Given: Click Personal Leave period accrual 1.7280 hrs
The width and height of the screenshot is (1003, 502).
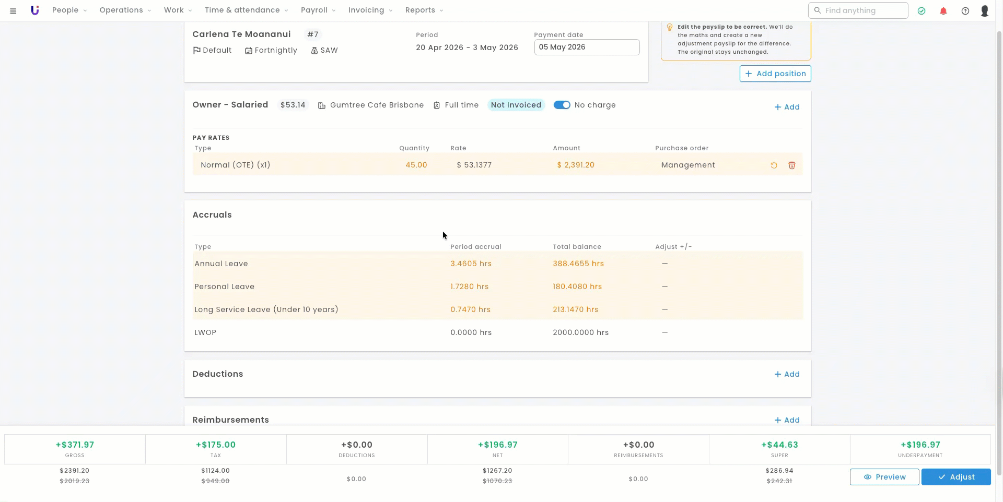Looking at the screenshot, I should [x=470, y=286].
